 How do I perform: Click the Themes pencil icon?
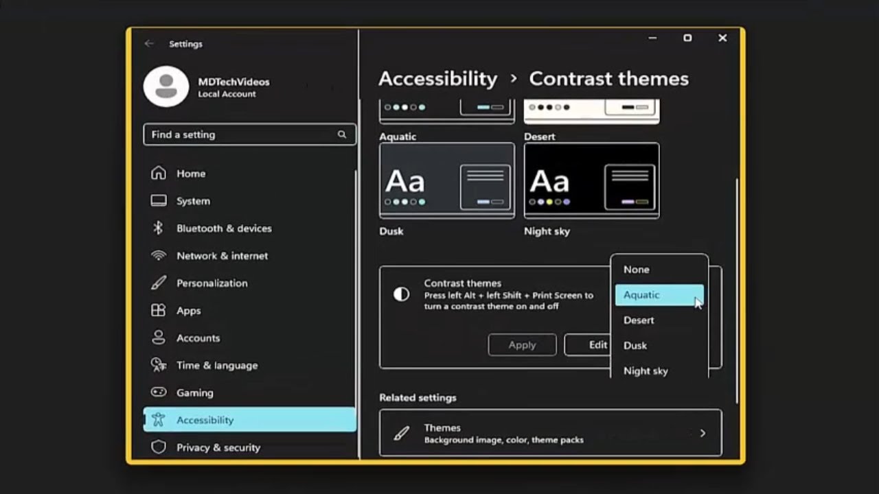click(402, 433)
